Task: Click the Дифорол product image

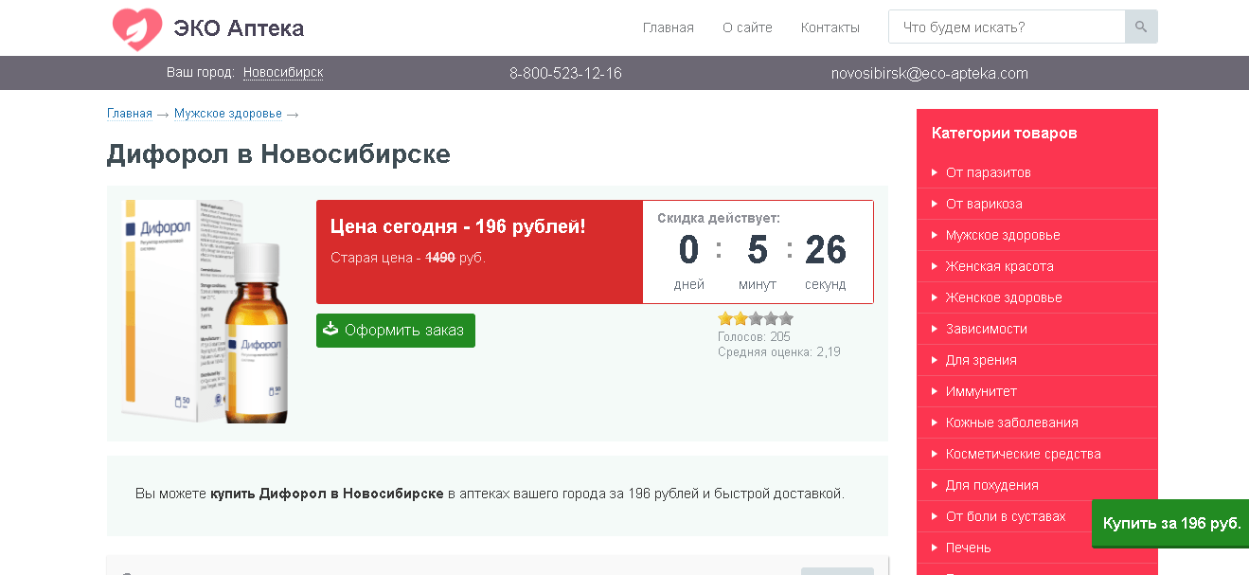Action: (205, 311)
